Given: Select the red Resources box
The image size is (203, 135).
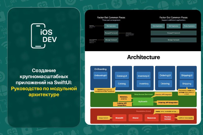Looking at the screenshot, I should point(151,118).
